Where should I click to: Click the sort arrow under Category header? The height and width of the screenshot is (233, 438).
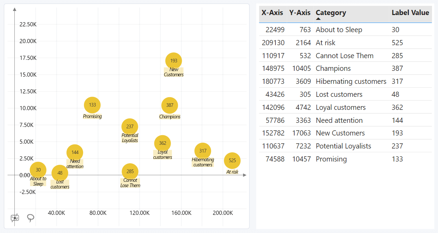318,19
